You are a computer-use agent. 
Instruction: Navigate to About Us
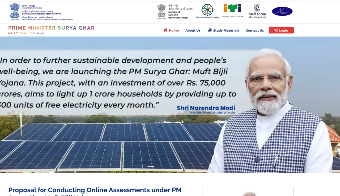[x=193, y=30]
